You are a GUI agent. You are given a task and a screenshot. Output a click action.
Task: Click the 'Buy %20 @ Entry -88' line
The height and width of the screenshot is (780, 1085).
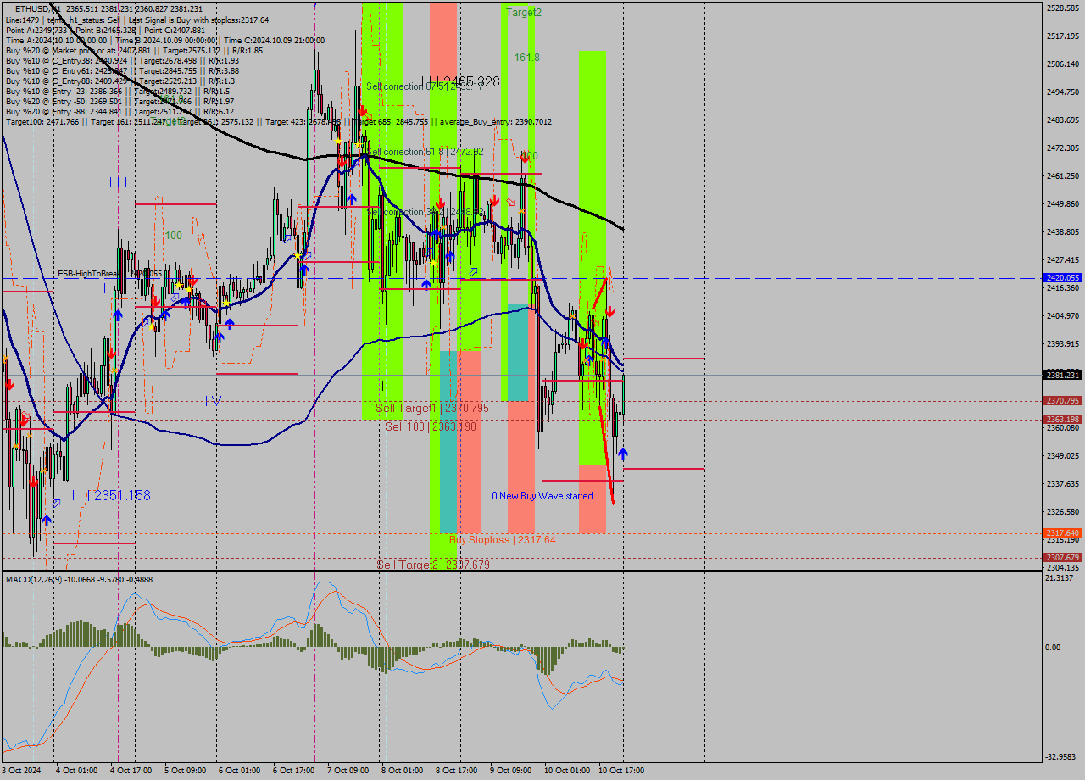point(120,111)
